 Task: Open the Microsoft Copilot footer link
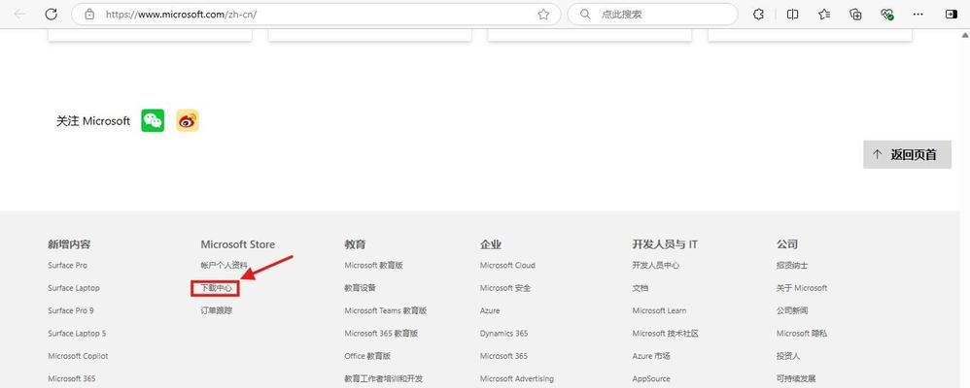(x=78, y=356)
